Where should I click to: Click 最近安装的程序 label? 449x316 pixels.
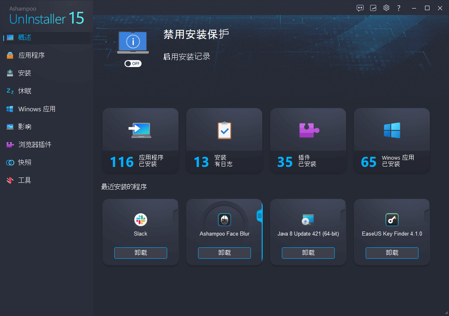click(x=124, y=187)
